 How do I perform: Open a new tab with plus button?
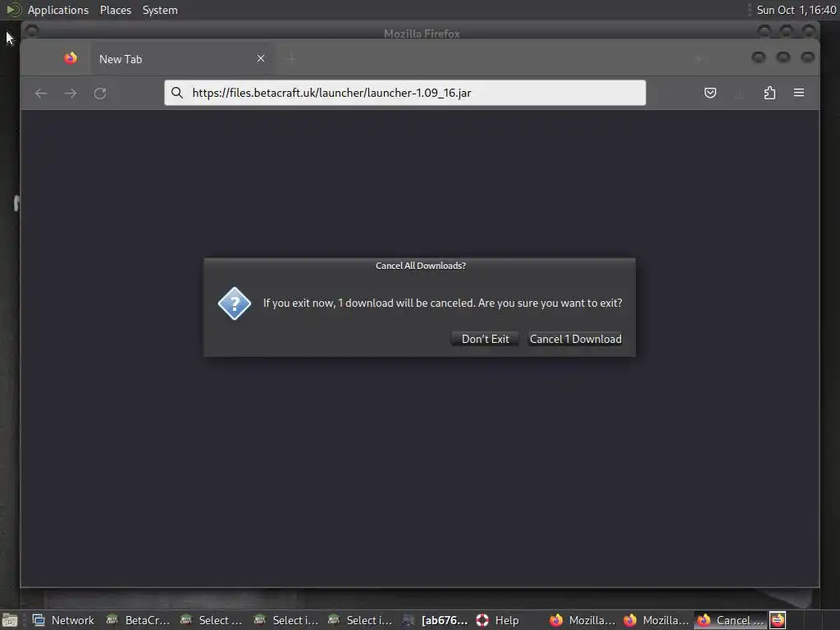click(291, 59)
